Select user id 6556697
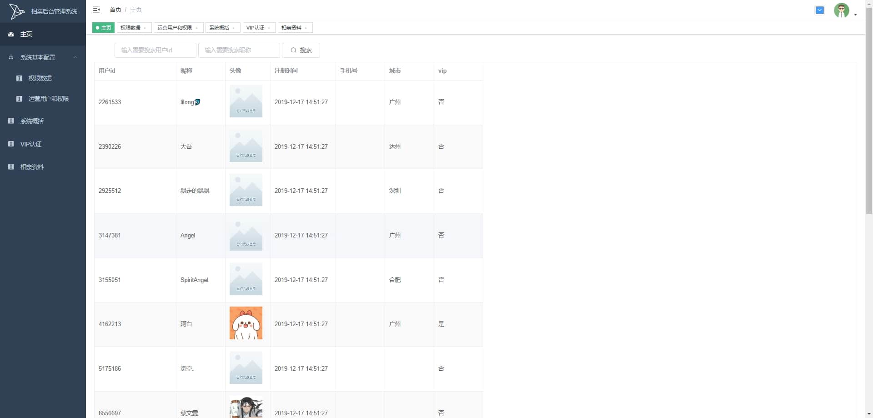 pos(110,413)
